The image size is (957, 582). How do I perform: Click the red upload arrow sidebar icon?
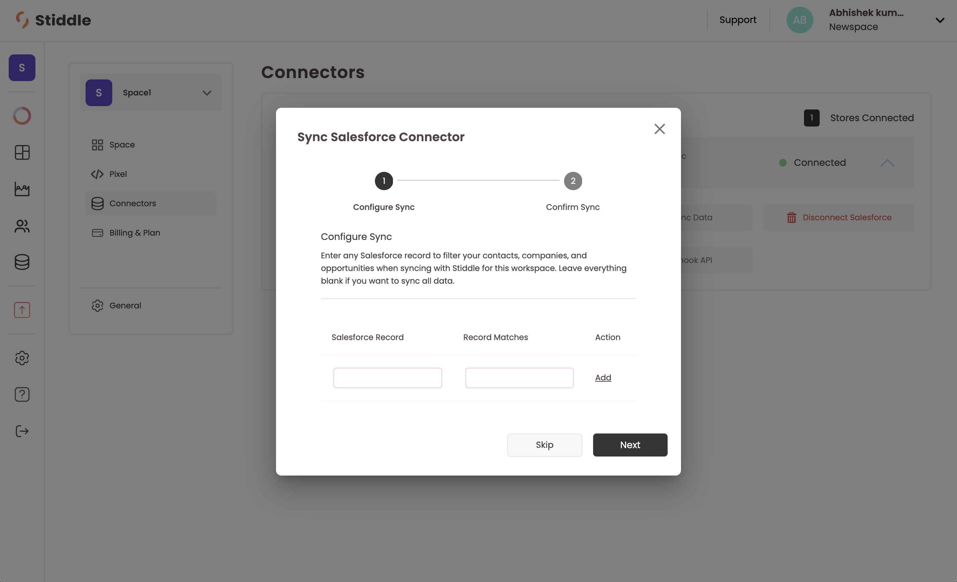tap(22, 310)
